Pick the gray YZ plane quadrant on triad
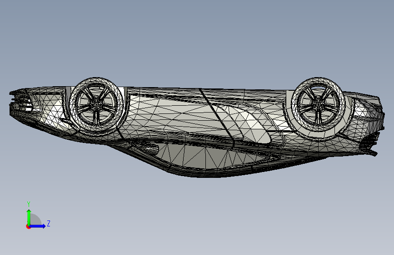Image resolution: width=394 pixels, height=255 pixels. pos(35,220)
